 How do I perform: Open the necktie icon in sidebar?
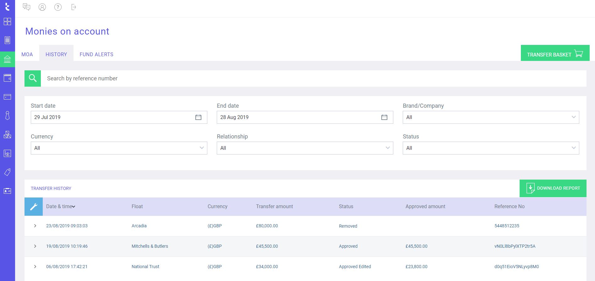7,116
